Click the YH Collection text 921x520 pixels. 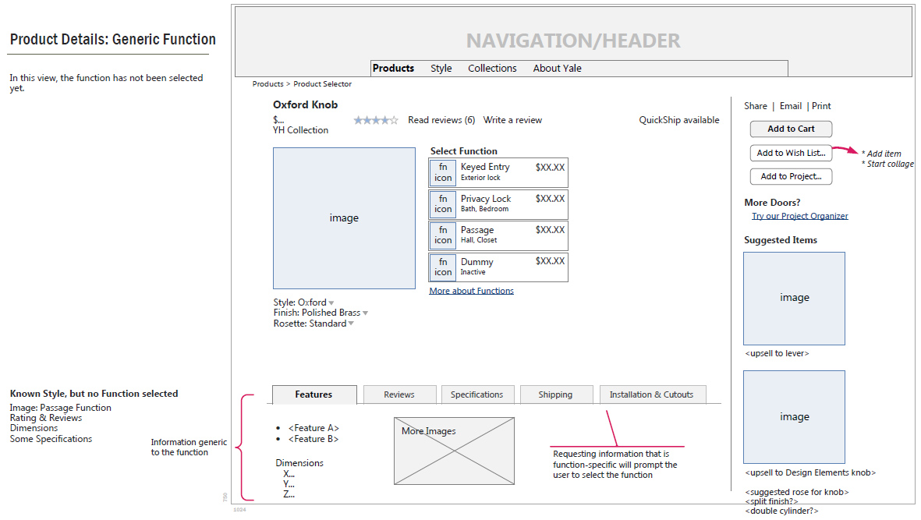[x=301, y=130]
